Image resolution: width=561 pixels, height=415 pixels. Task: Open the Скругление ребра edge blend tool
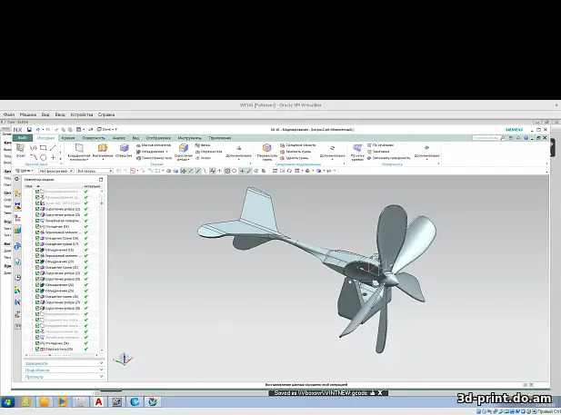coord(184,152)
